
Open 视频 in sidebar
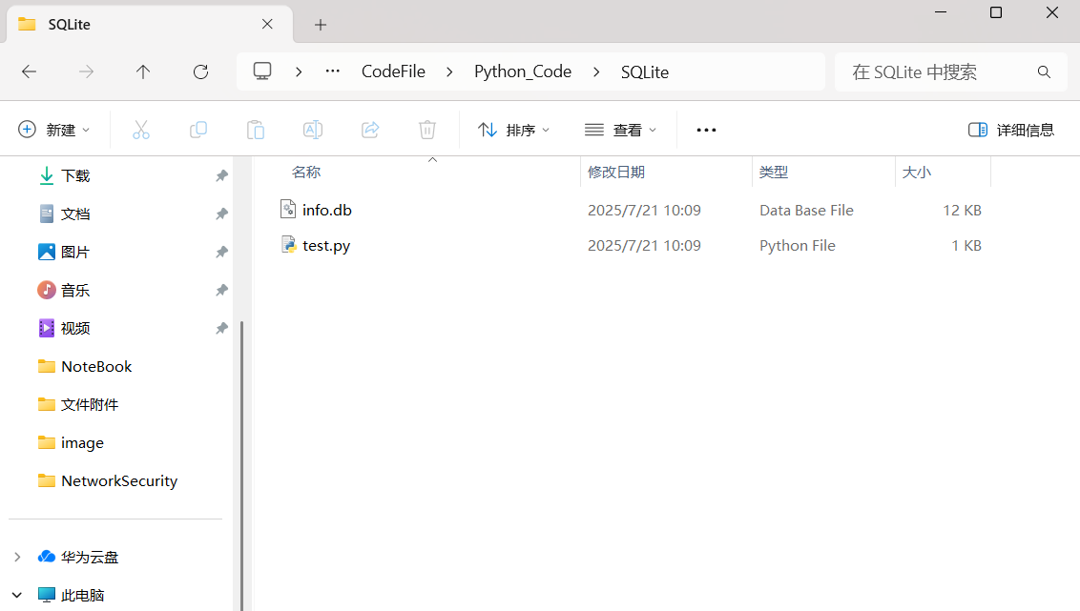click(x=75, y=328)
